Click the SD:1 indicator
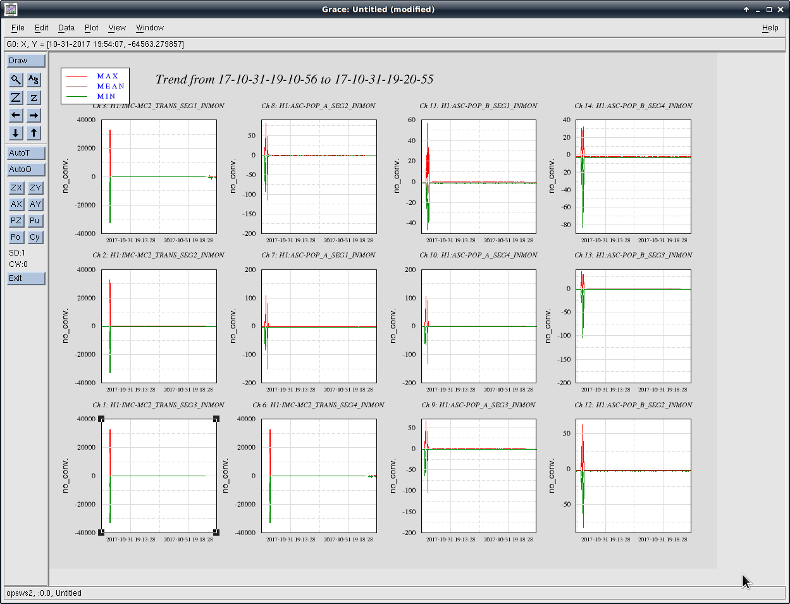Viewport: 790px width, 604px height. tap(17, 253)
